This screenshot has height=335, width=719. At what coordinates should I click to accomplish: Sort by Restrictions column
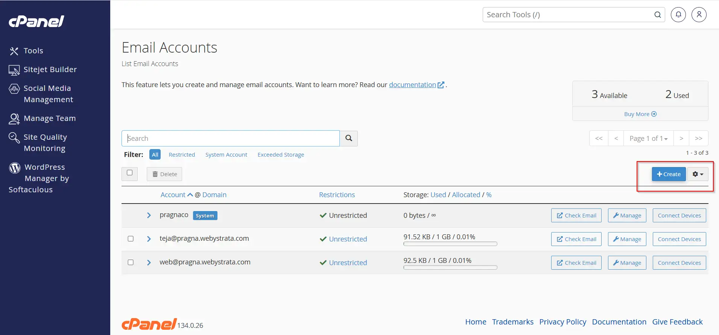(x=337, y=195)
